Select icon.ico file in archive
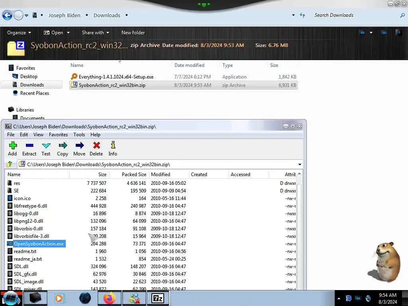Screen dimensions: 408x306 (22, 198)
